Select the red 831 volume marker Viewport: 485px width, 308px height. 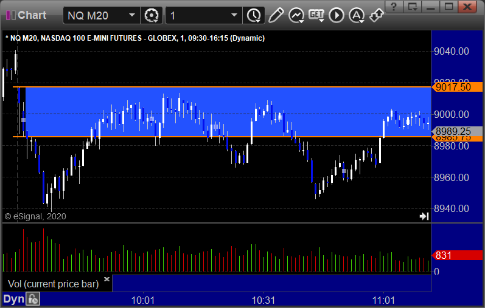tap(457, 256)
